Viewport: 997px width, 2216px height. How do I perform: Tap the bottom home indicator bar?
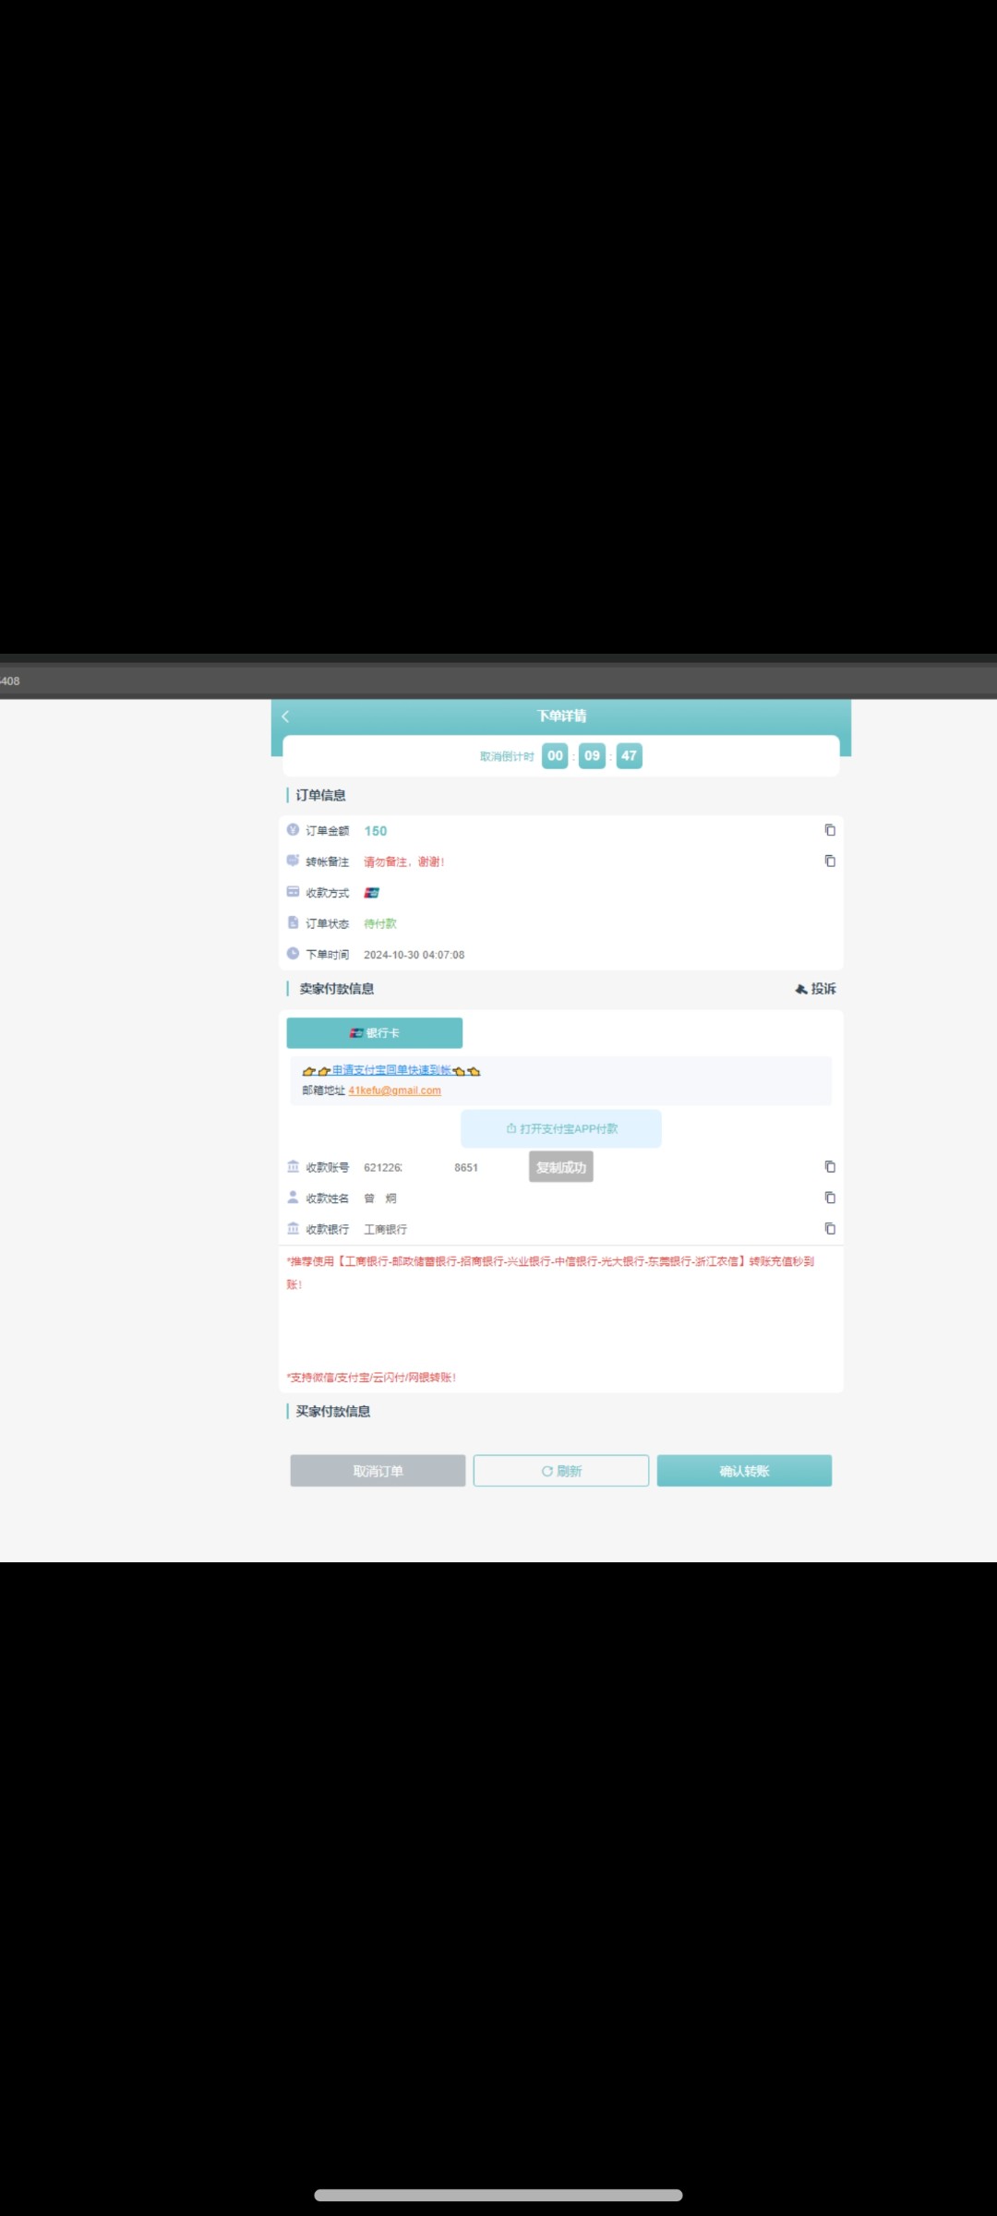(x=498, y=2195)
